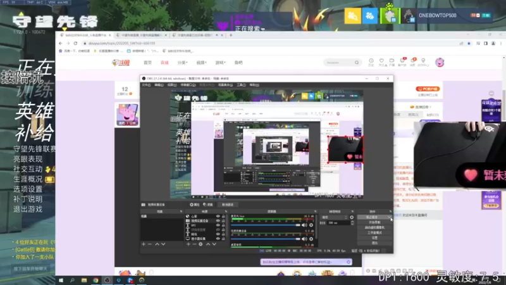Toggle visibility of dimmed fourth text source

coord(218,230)
